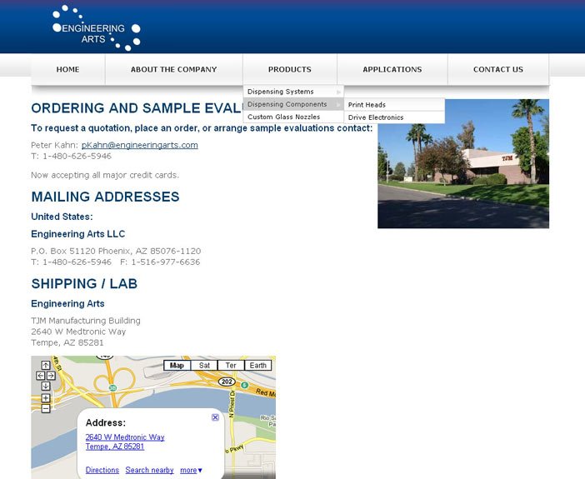
Task: Pan the map up with arrow
Action: 45,366
